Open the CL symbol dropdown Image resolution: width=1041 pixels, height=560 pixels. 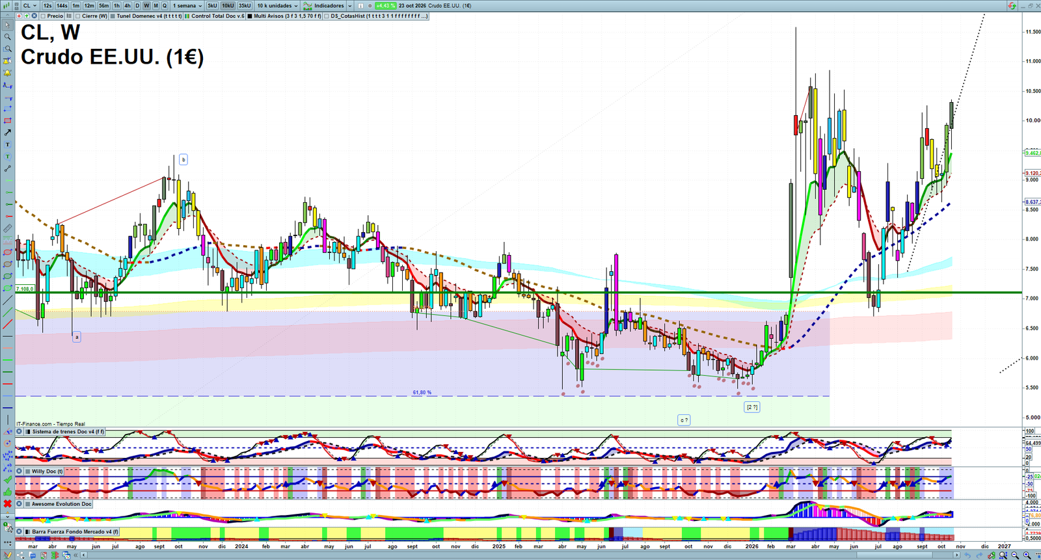click(29, 5)
